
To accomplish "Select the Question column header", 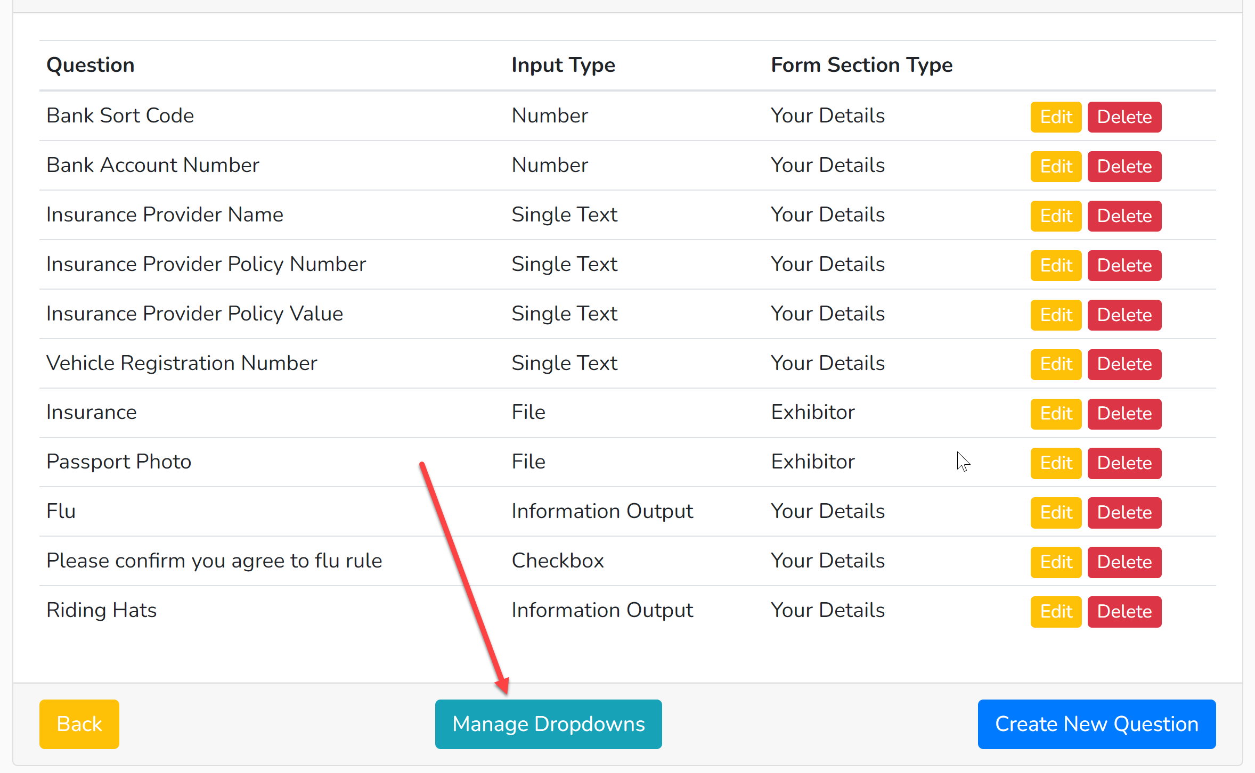I will click(x=91, y=65).
